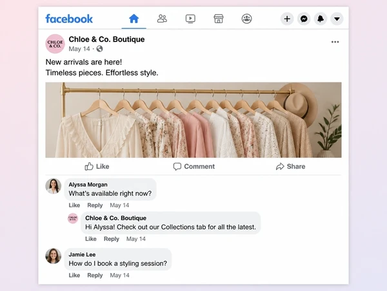Click text "Timeless pieces. Effortless style."

[102, 73]
